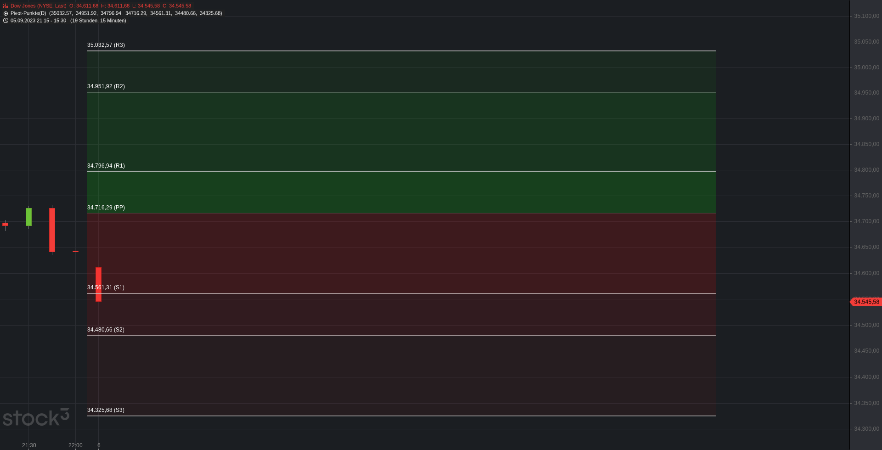Click the tall red candle after 21:30
The width and height of the screenshot is (882, 450).
click(x=52, y=230)
